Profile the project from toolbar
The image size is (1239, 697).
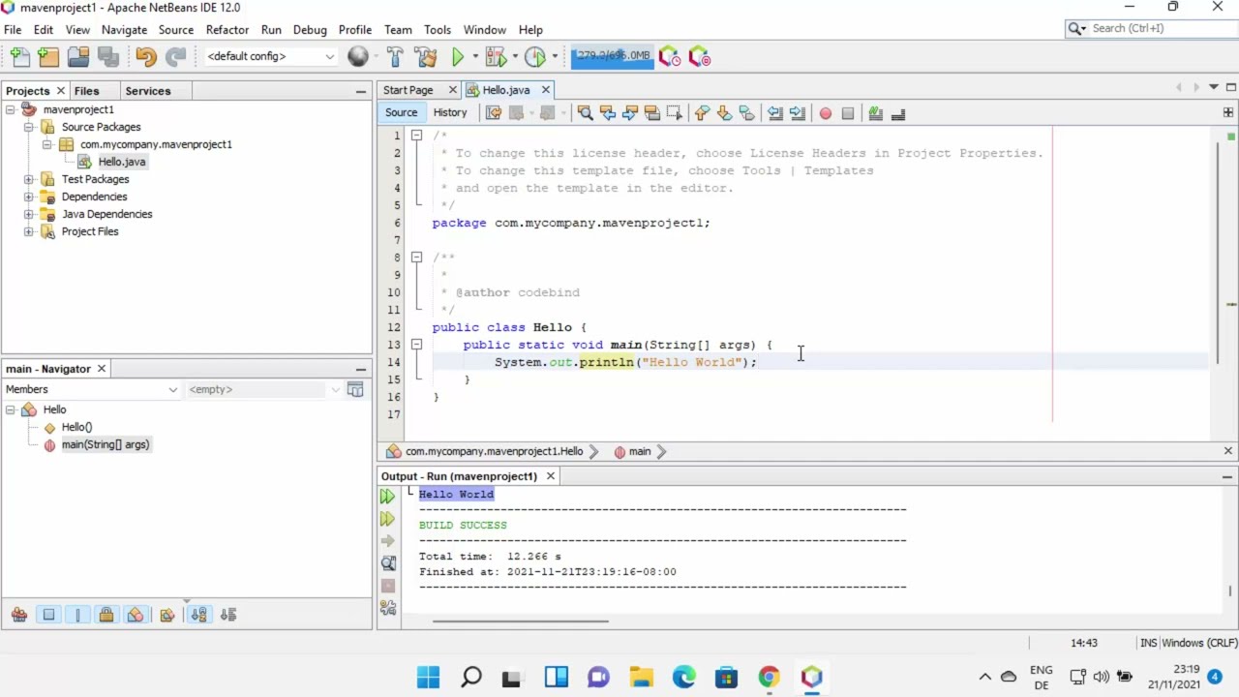535,57
